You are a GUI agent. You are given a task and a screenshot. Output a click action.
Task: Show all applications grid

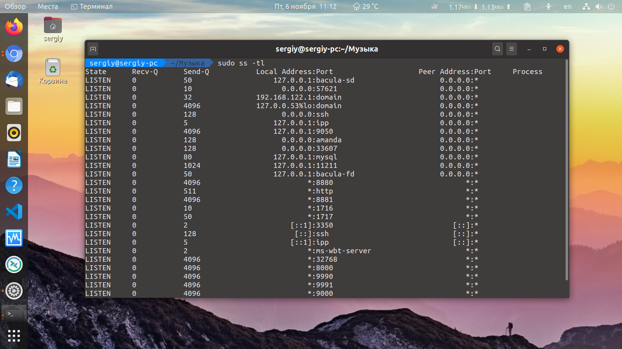tap(14, 336)
